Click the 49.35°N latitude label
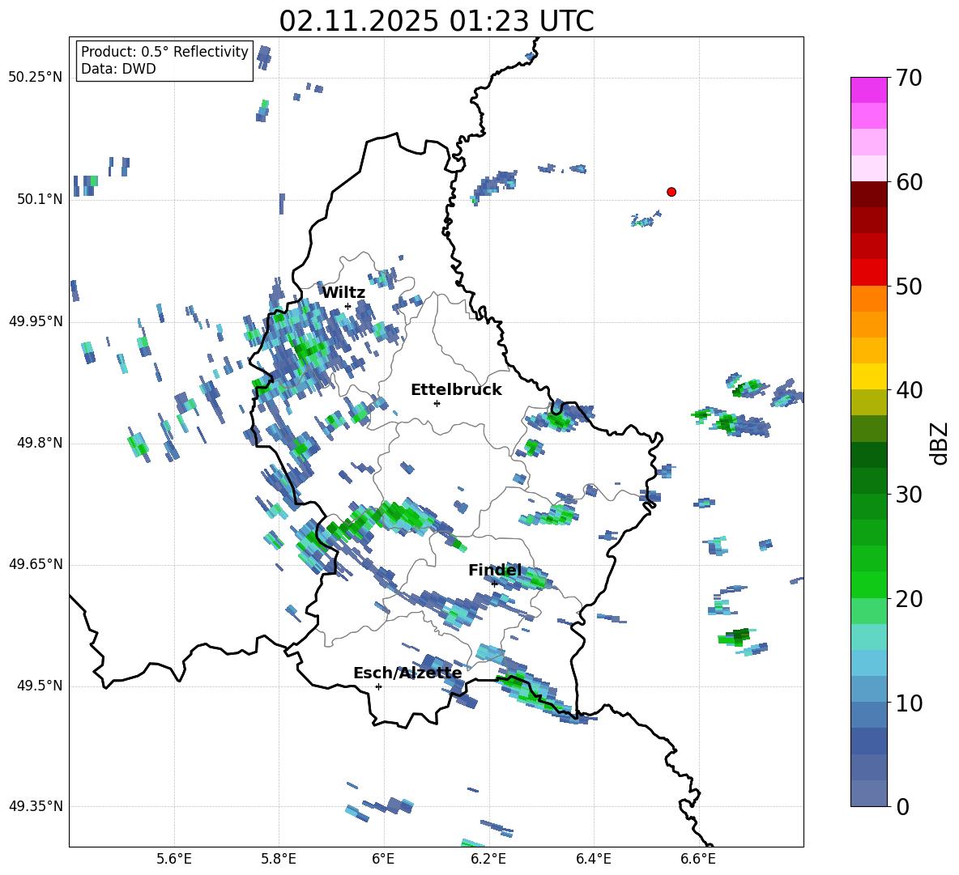This screenshot has width=959, height=875. (x=36, y=806)
